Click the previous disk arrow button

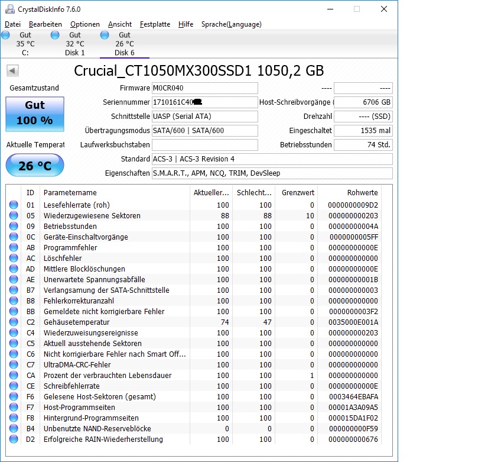(x=13, y=71)
